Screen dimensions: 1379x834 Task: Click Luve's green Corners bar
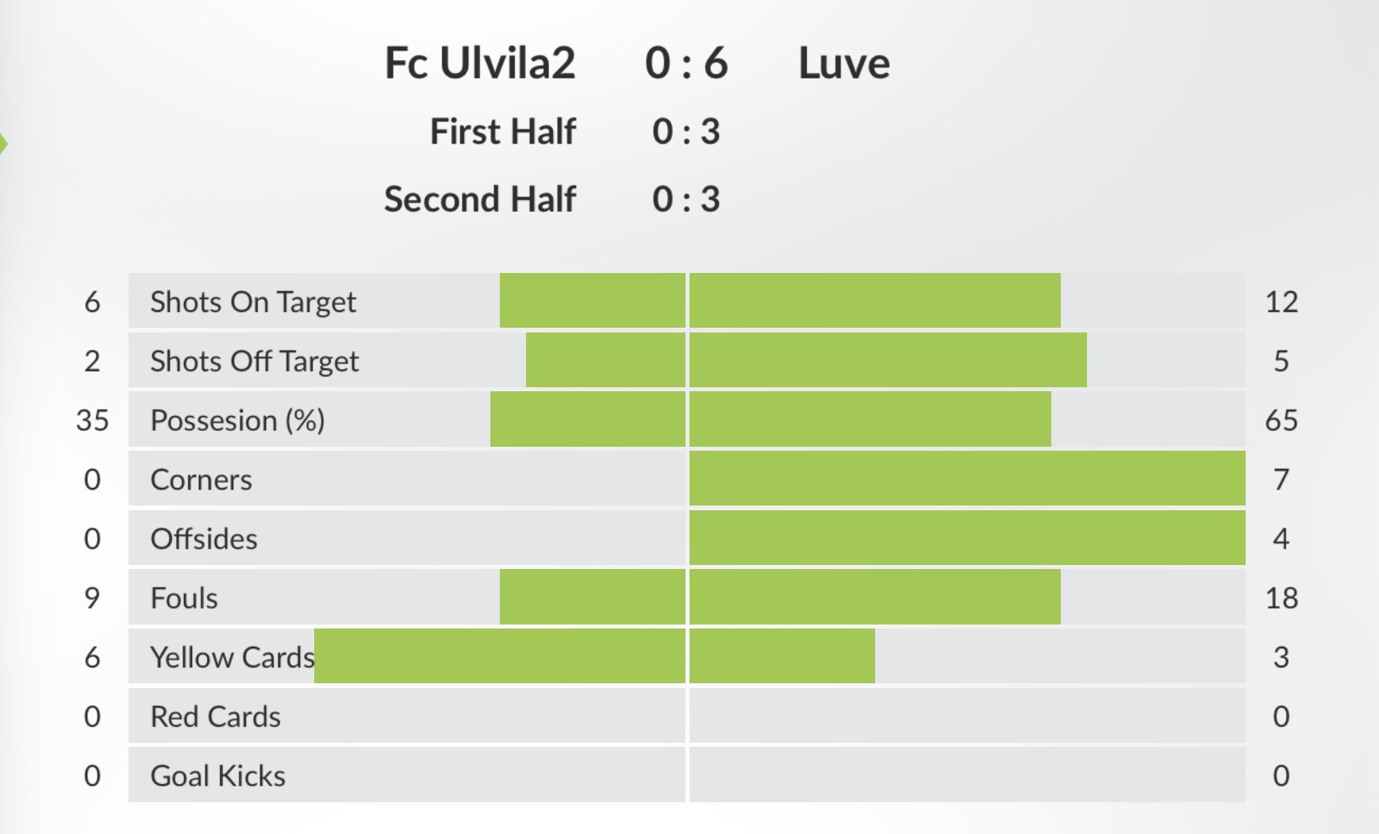click(966, 478)
